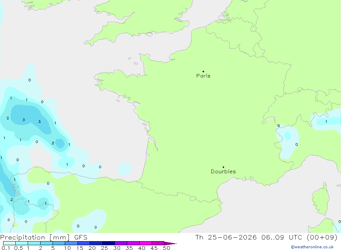The width and height of the screenshot is (341, 250).
Task: Click the Dourbies city label
Action: 223,172
